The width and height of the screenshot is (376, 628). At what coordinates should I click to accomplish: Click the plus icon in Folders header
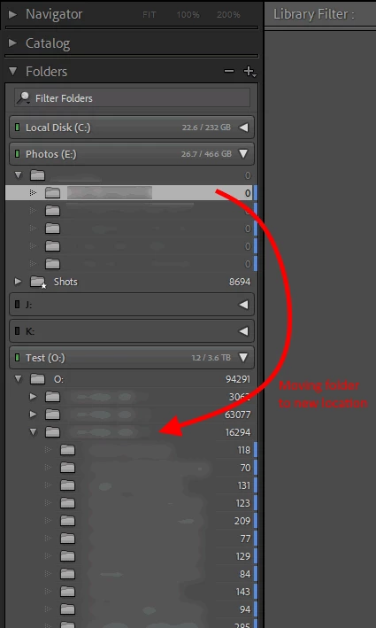(249, 71)
